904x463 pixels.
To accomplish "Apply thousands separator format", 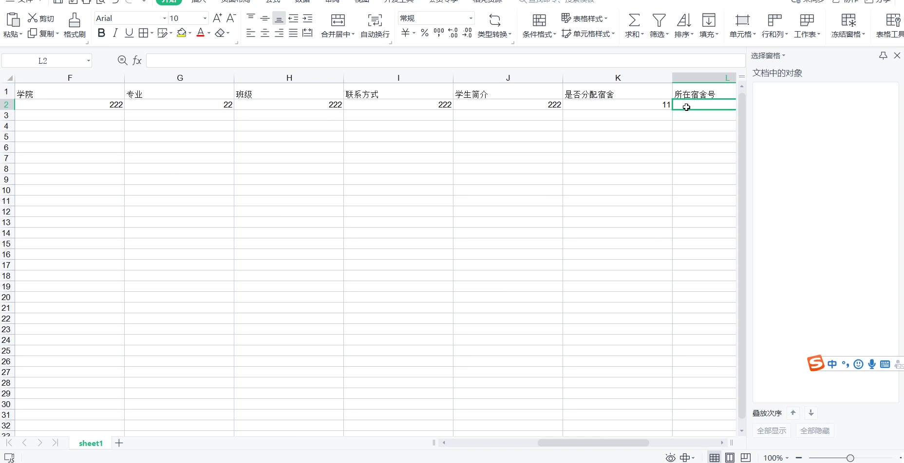I will 439,33.
